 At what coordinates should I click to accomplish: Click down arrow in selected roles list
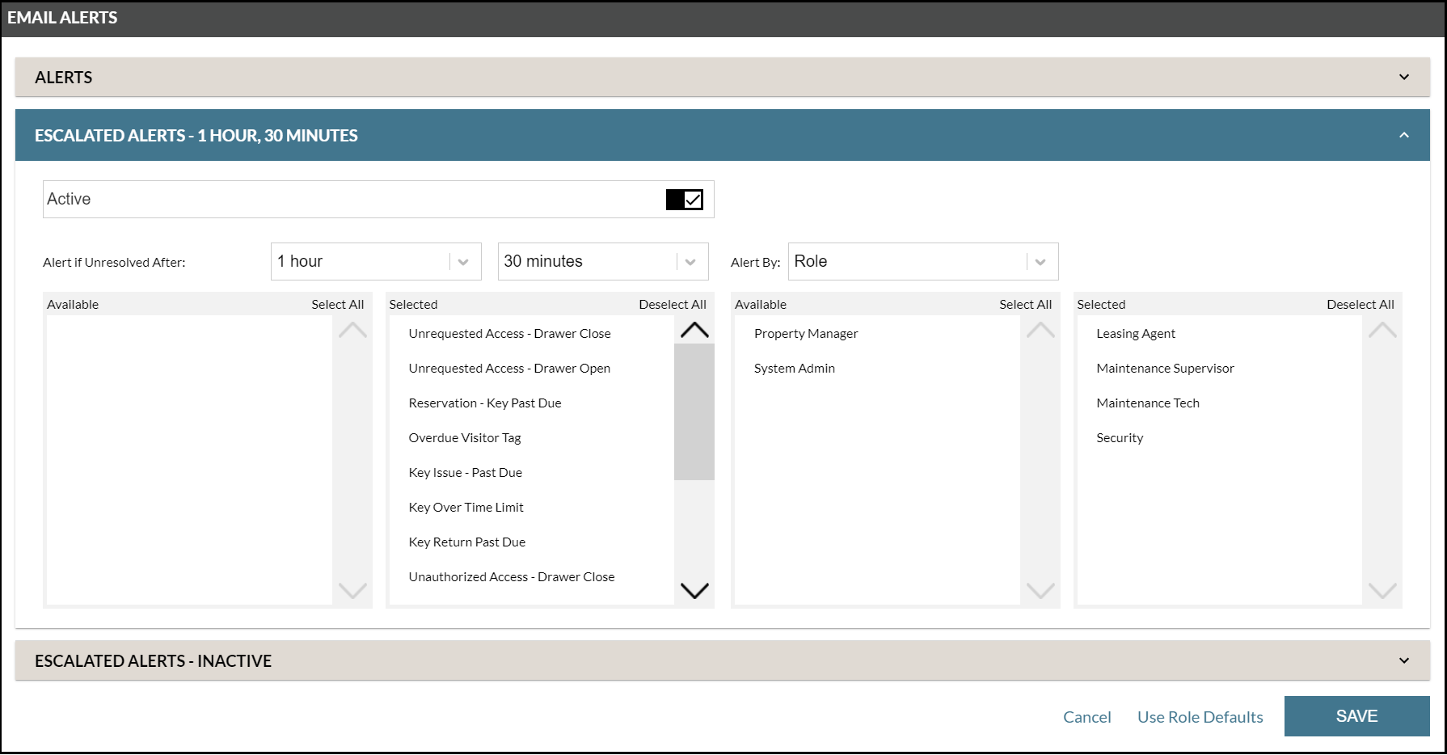(1382, 591)
